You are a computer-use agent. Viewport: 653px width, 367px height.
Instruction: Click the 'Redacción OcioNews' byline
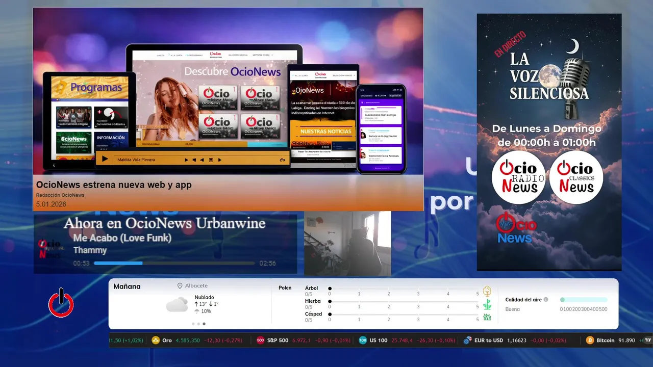60,195
